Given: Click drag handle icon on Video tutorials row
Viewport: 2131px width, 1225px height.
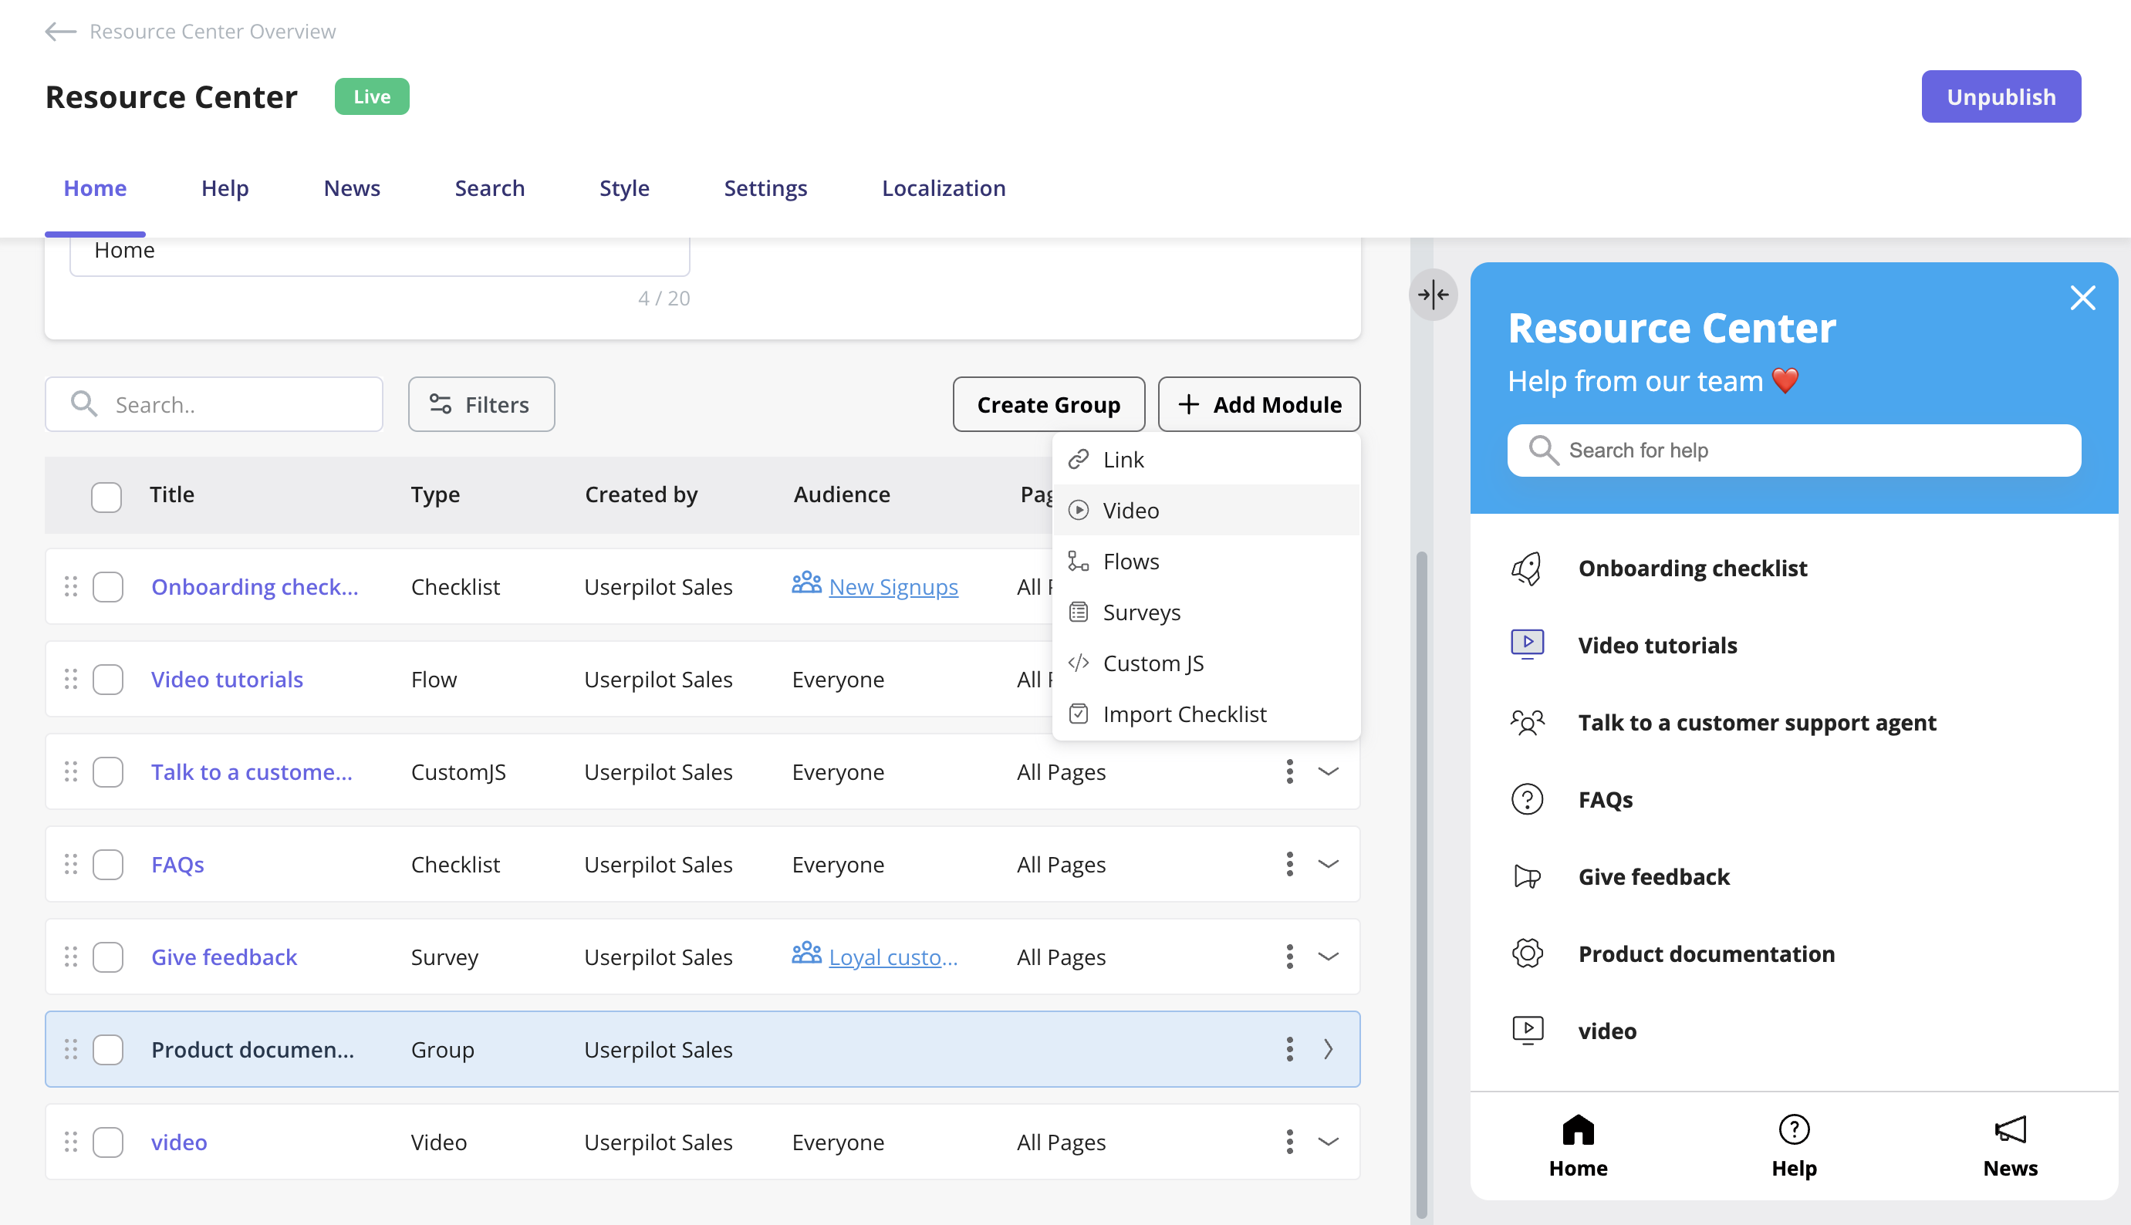Looking at the screenshot, I should pyautogui.click(x=71, y=679).
